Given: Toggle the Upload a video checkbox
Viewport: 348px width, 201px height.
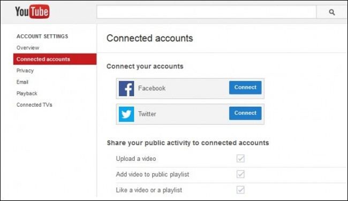Looking at the screenshot, I should pos(240,158).
